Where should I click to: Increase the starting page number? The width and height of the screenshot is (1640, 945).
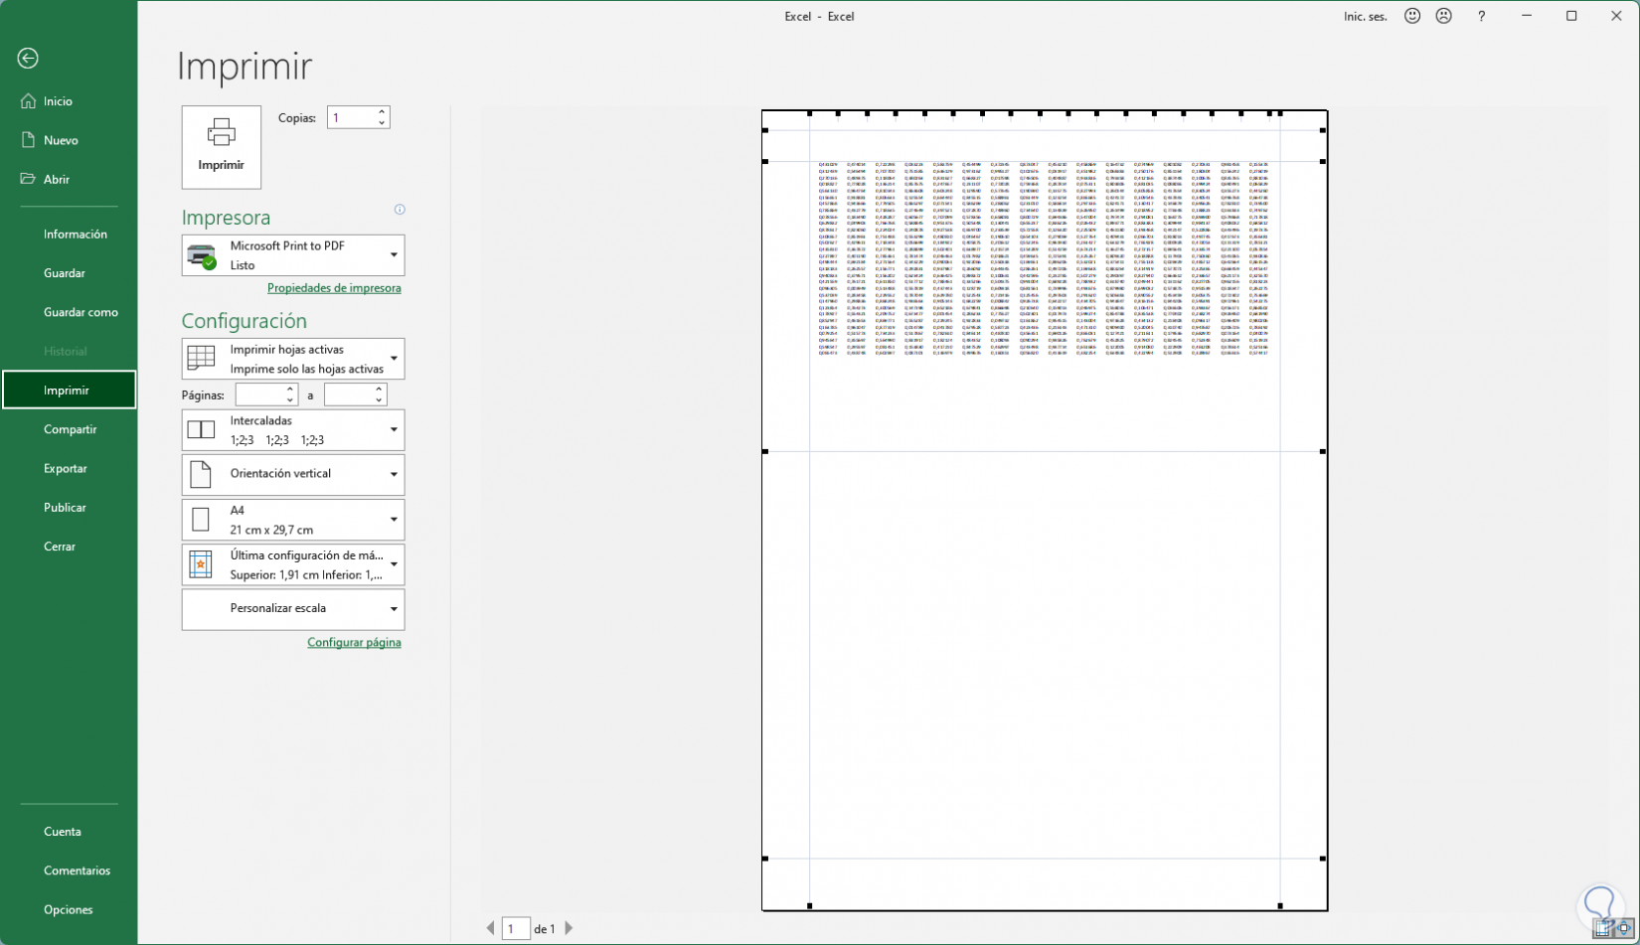290,390
